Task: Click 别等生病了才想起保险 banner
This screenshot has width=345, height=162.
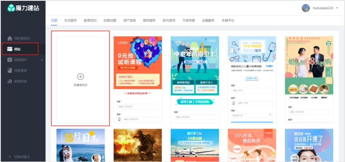Action: coord(195,101)
